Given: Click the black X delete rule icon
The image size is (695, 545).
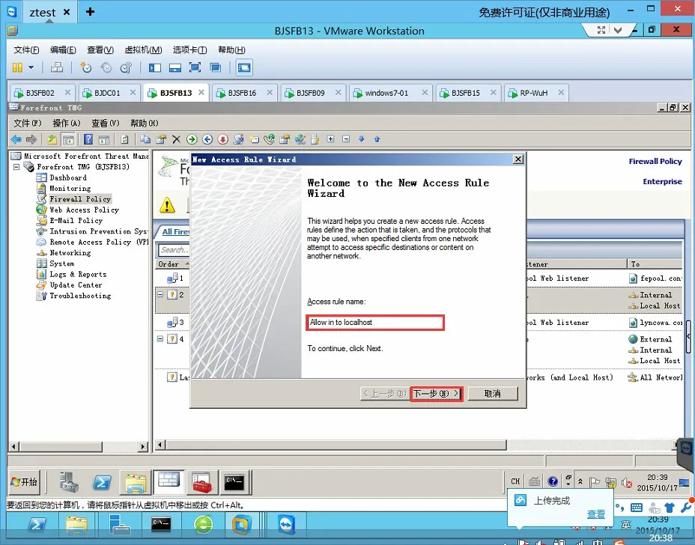Looking at the screenshot, I should click(177, 139).
